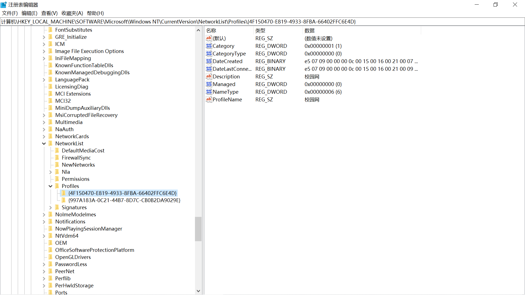This screenshot has height=295, width=525.
Task: Click the Managed DWORD value icon
Action: 209,84
